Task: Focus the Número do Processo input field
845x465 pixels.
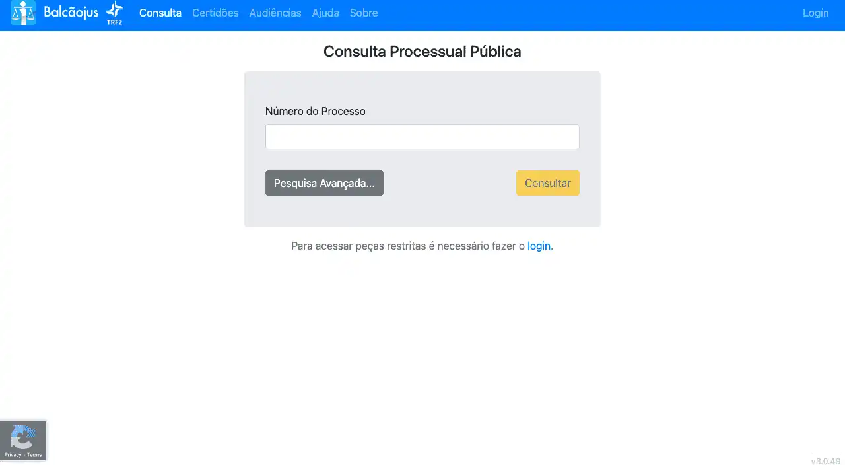Action: tap(422, 137)
